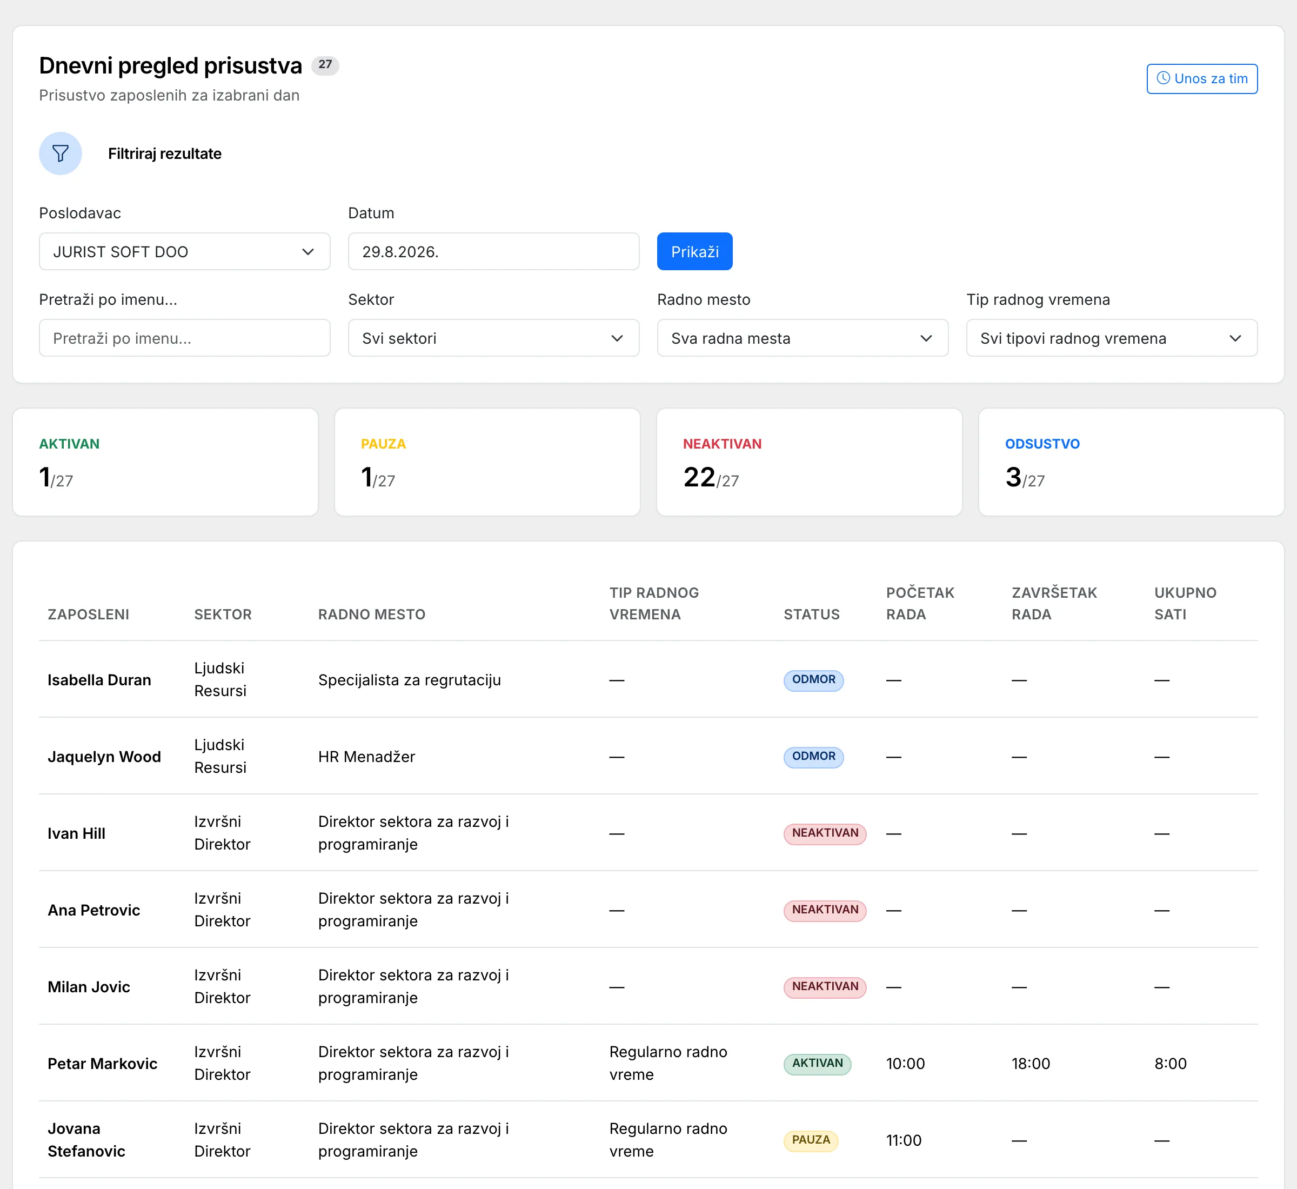Image resolution: width=1297 pixels, height=1189 pixels.
Task: Click ODMOR badge in Jaquelyn Wood row
Action: (x=813, y=756)
